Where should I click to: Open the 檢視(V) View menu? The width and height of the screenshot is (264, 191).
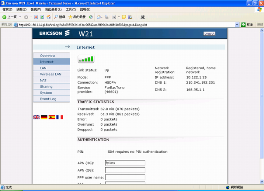36,9
